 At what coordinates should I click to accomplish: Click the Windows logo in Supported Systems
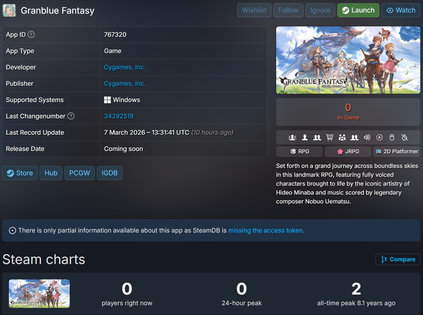coord(107,100)
